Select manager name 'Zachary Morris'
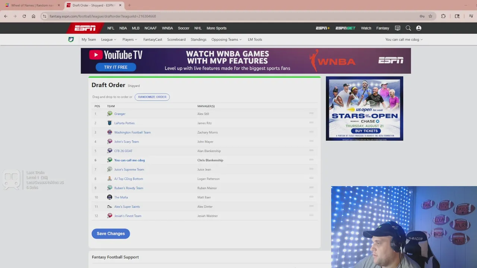Screen dimensions: 477x268 [208, 132]
